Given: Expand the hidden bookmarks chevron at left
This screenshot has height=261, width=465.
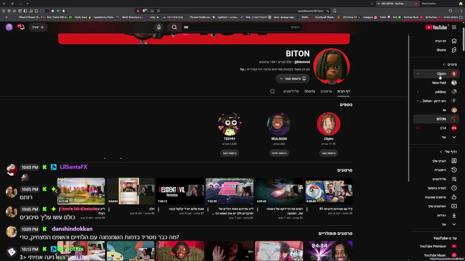Looking at the screenshot, I should [x=6, y=17].
